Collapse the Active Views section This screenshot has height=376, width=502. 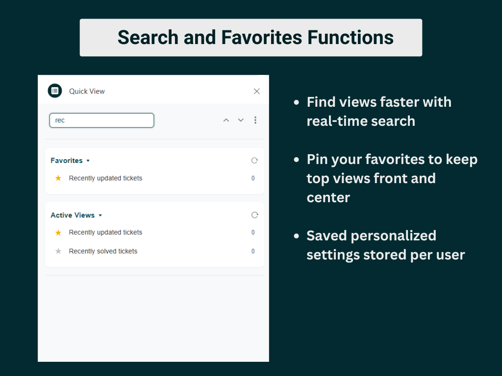pyautogui.click(x=100, y=215)
